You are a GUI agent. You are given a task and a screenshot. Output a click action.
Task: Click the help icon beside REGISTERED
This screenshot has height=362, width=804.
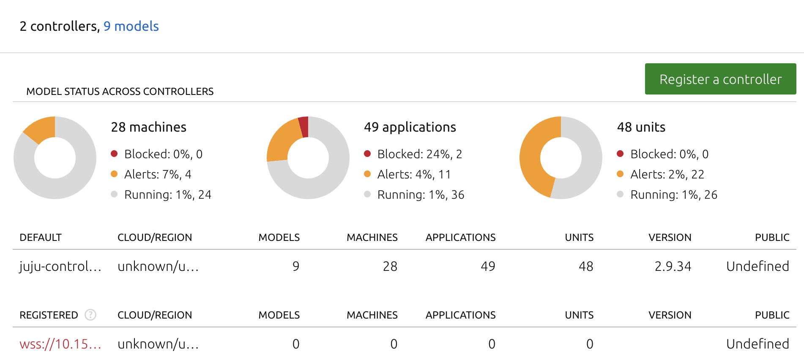pyautogui.click(x=90, y=315)
